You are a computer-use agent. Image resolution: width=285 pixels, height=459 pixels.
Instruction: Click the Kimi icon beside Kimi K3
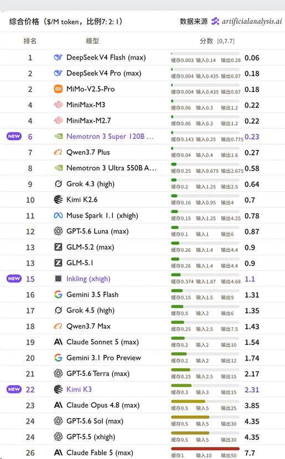(58, 389)
